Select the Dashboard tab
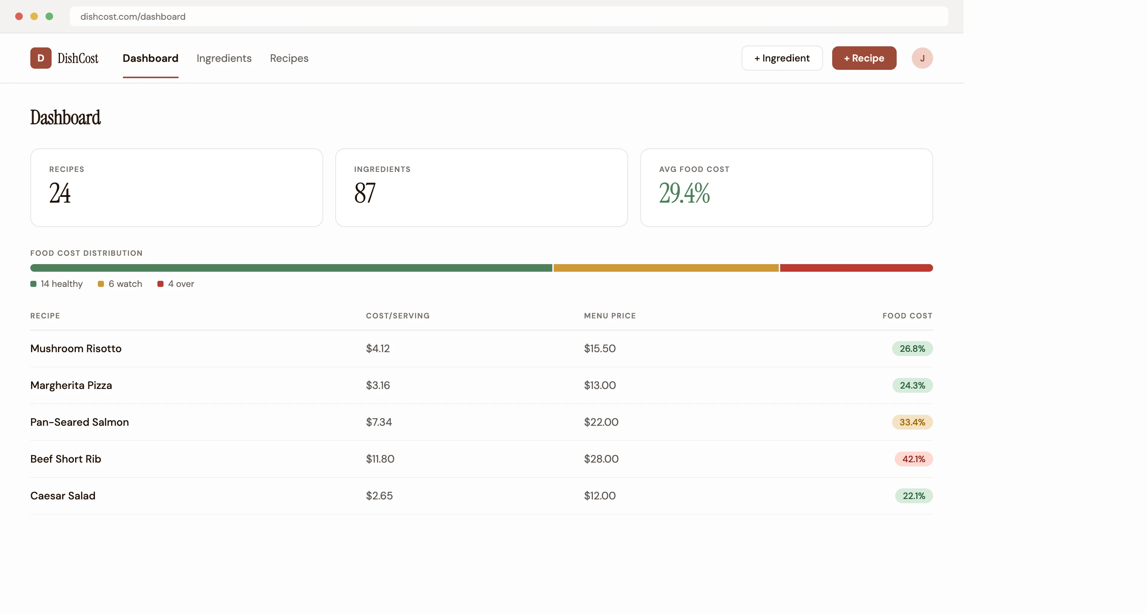This screenshot has width=1147, height=614. [x=151, y=58]
